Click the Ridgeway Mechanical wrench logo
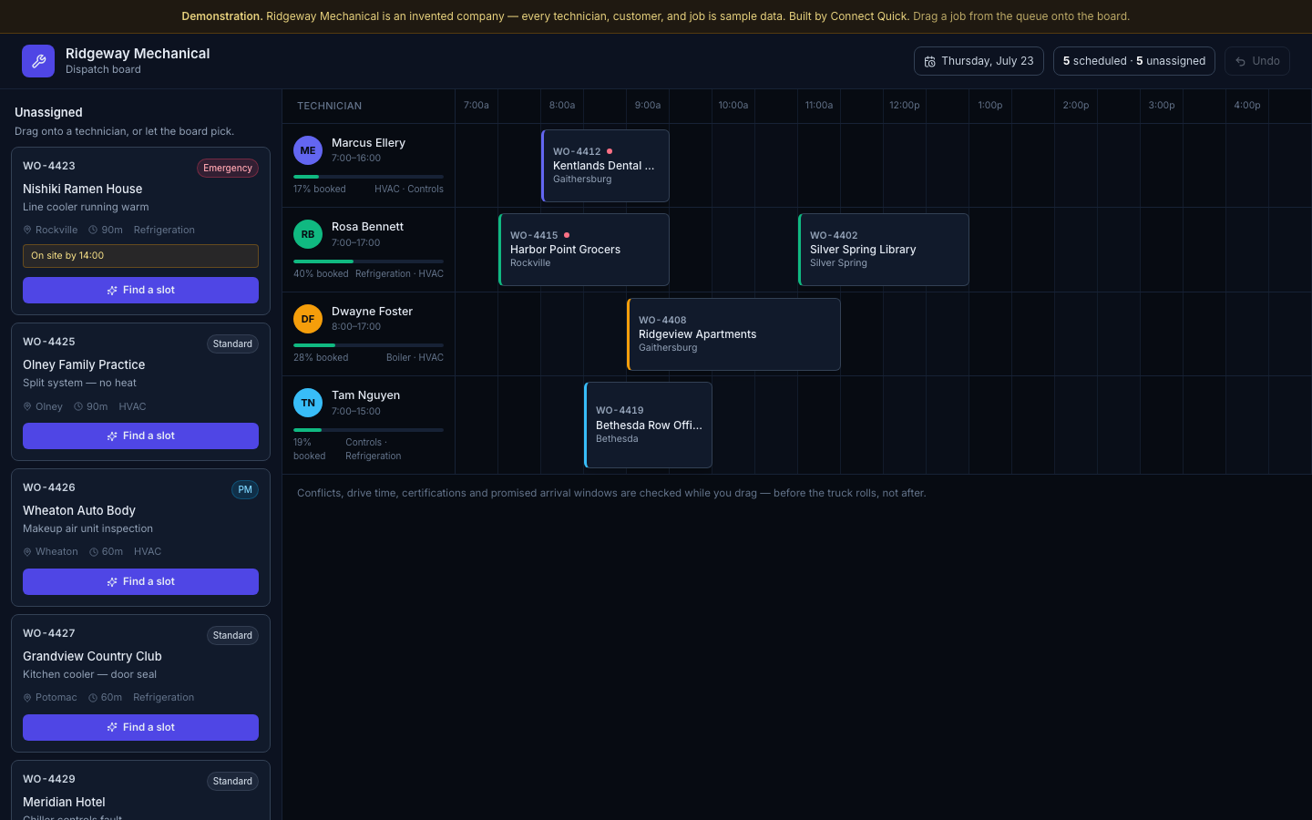Image resolution: width=1312 pixels, height=820 pixels. click(x=38, y=61)
